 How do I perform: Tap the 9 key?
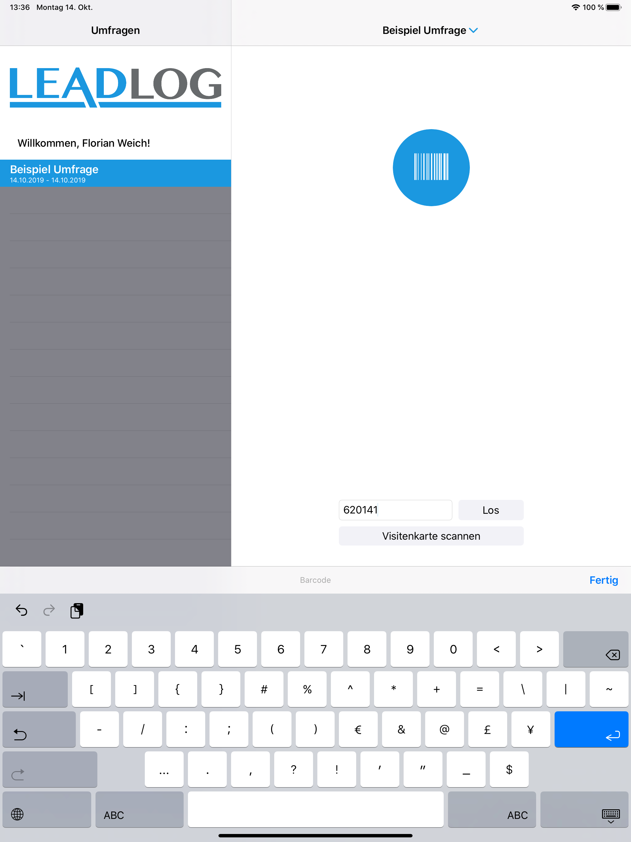(410, 649)
